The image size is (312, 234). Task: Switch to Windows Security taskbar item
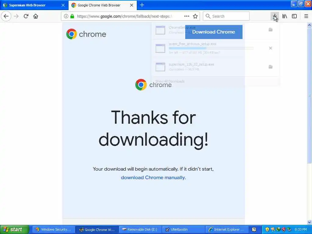click(53, 229)
